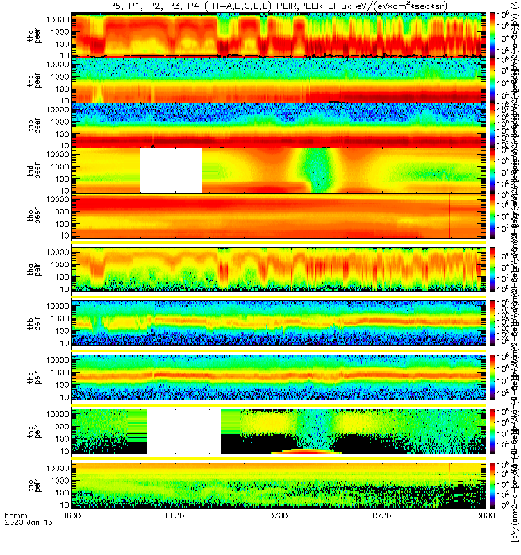
Task: Click the color bar beside the thd peir panel
Action: pos(493,431)
